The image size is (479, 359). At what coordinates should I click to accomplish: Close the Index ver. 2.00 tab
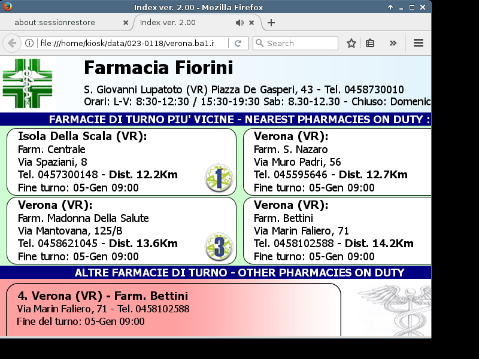tap(251, 23)
